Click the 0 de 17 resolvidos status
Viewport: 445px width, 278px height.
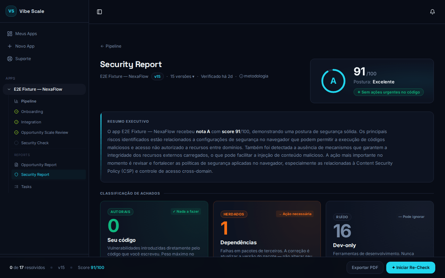click(27, 268)
